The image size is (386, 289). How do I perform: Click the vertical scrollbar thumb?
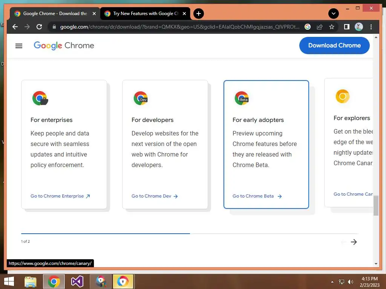(376, 206)
